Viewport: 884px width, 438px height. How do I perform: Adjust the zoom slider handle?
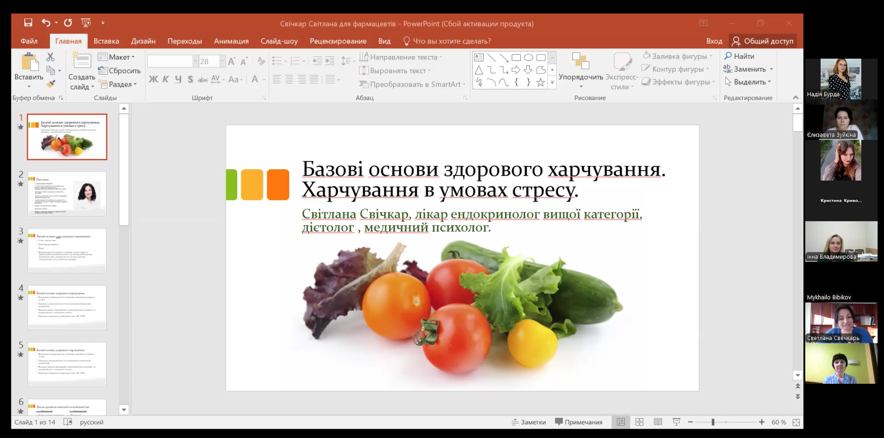[x=713, y=422]
